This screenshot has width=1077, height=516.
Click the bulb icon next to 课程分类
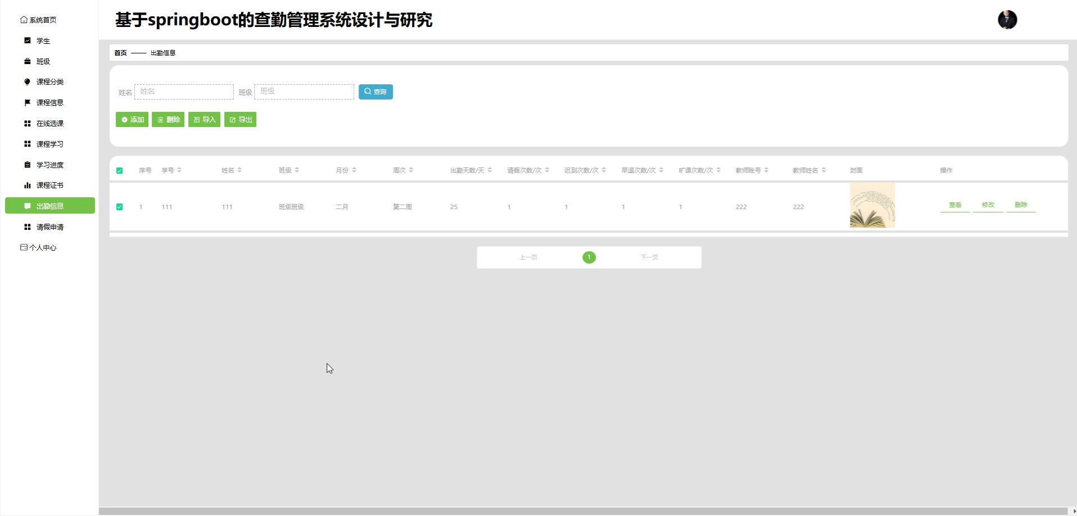[27, 82]
